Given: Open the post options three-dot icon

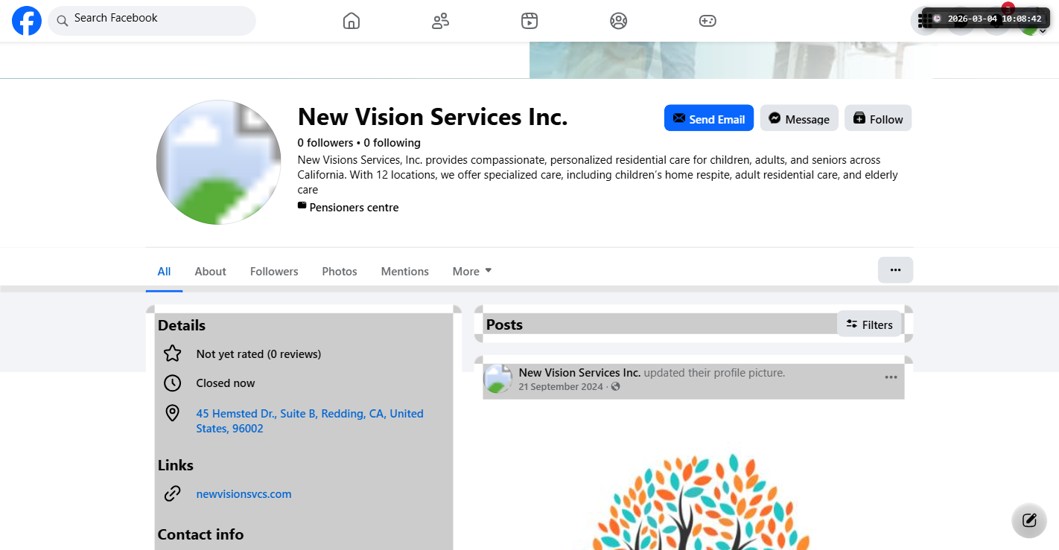Looking at the screenshot, I should pos(891,377).
